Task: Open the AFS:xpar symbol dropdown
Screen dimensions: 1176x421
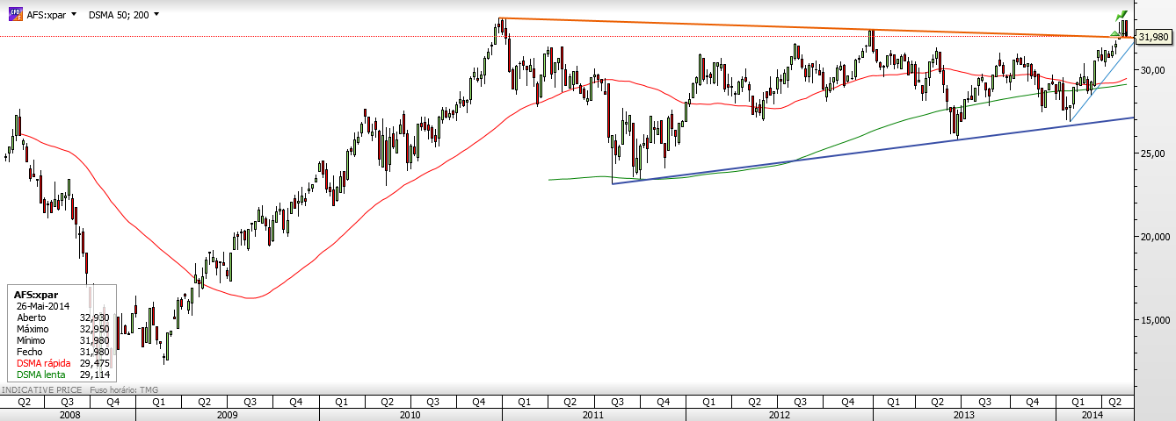Action: pos(72,15)
